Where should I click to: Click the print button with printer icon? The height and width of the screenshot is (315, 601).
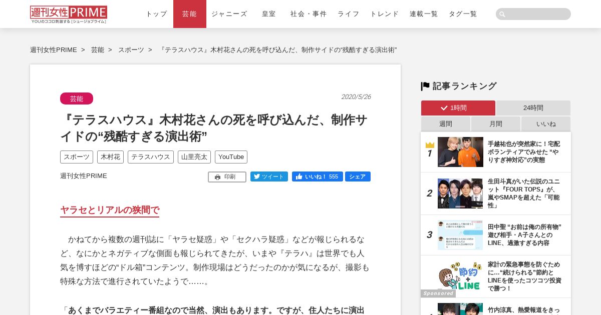[x=227, y=177]
